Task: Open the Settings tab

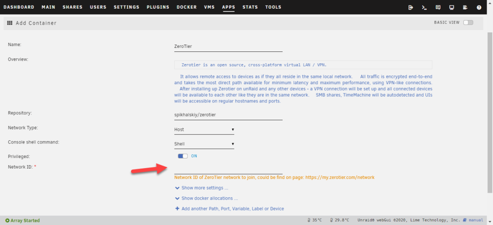Action: [x=126, y=7]
